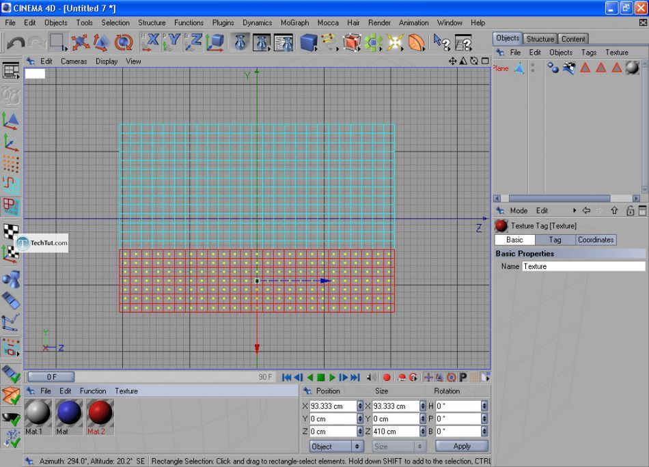Open the HyperNURBS objects icon
The image size is (649, 467).
click(x=351, y=42)
